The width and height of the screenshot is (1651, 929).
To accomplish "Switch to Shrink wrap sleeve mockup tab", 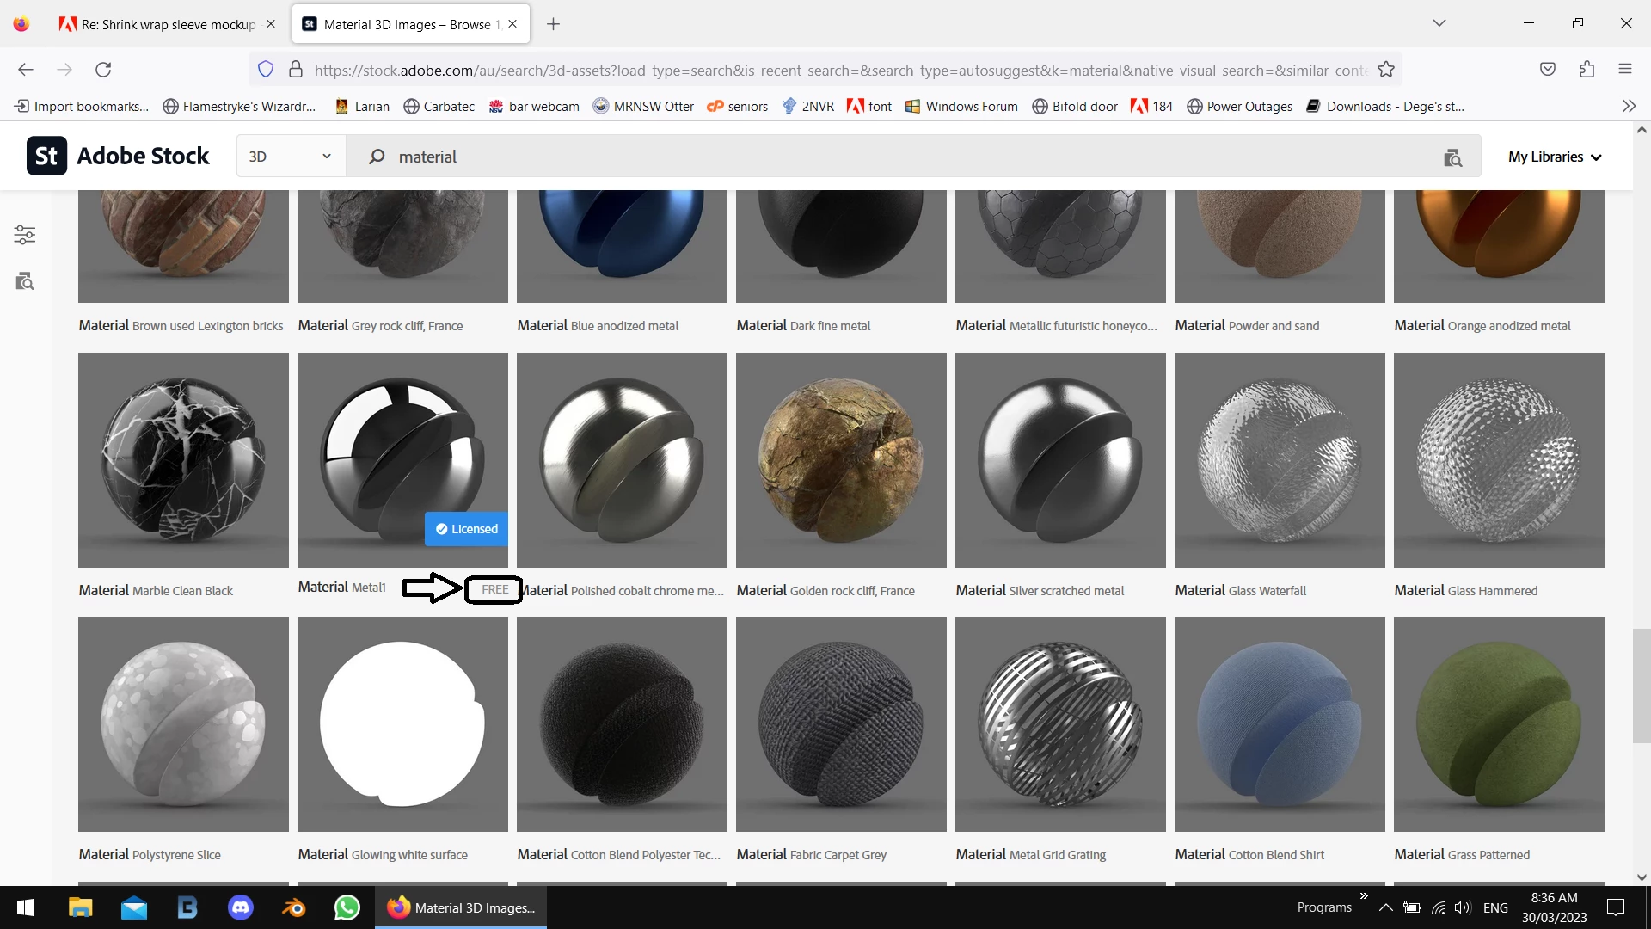I will click(x=168, y=24).
